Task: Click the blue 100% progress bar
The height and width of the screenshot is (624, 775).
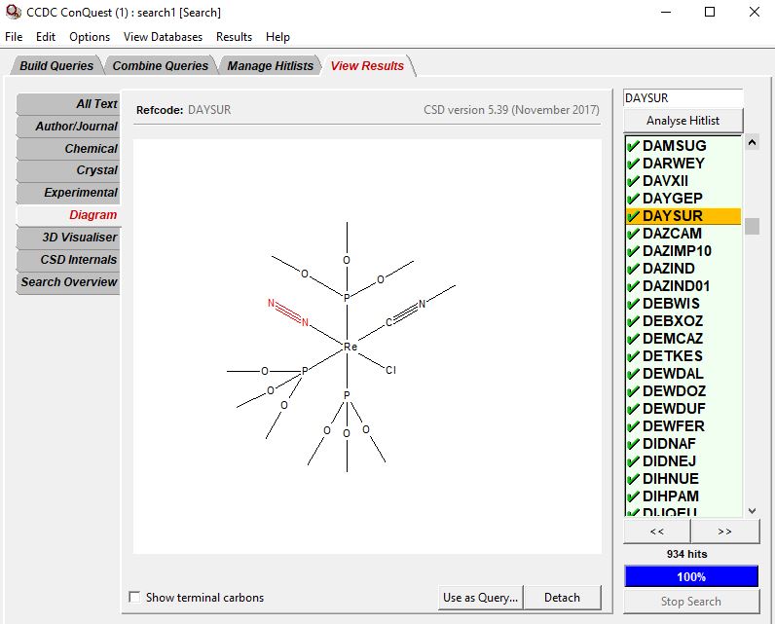Action: click(x=691, y=576)
